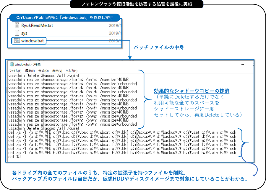Select the sys file name in list
Image resolution: width=266 pixels, height=190 pixels.
point(24,33)
